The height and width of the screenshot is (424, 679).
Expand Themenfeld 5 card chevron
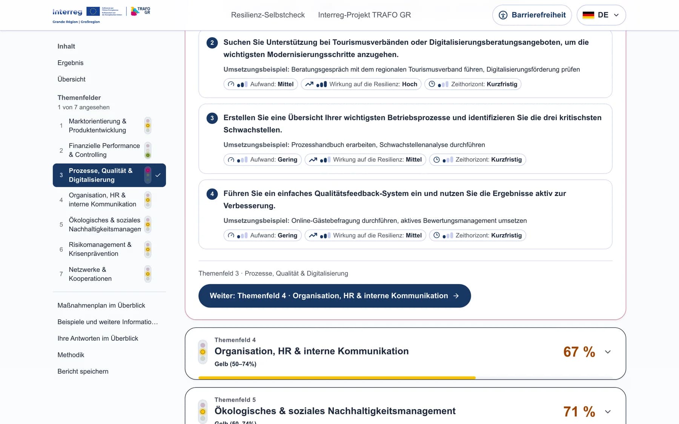click(x=608, y=412)
